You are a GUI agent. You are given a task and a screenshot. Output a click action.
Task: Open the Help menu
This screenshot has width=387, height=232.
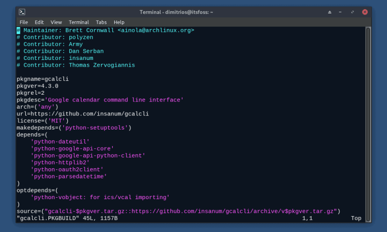point(119,22)
